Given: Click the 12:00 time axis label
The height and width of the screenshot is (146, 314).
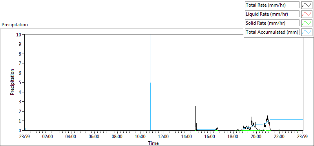Looking at the screenshot, I should pos(164,137).
